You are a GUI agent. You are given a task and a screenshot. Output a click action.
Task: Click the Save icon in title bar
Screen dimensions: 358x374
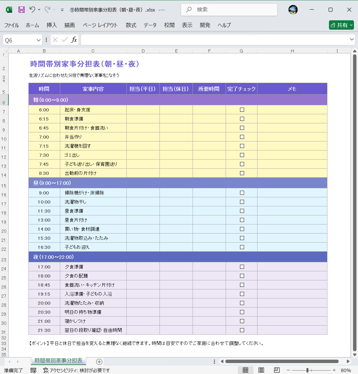22,10
